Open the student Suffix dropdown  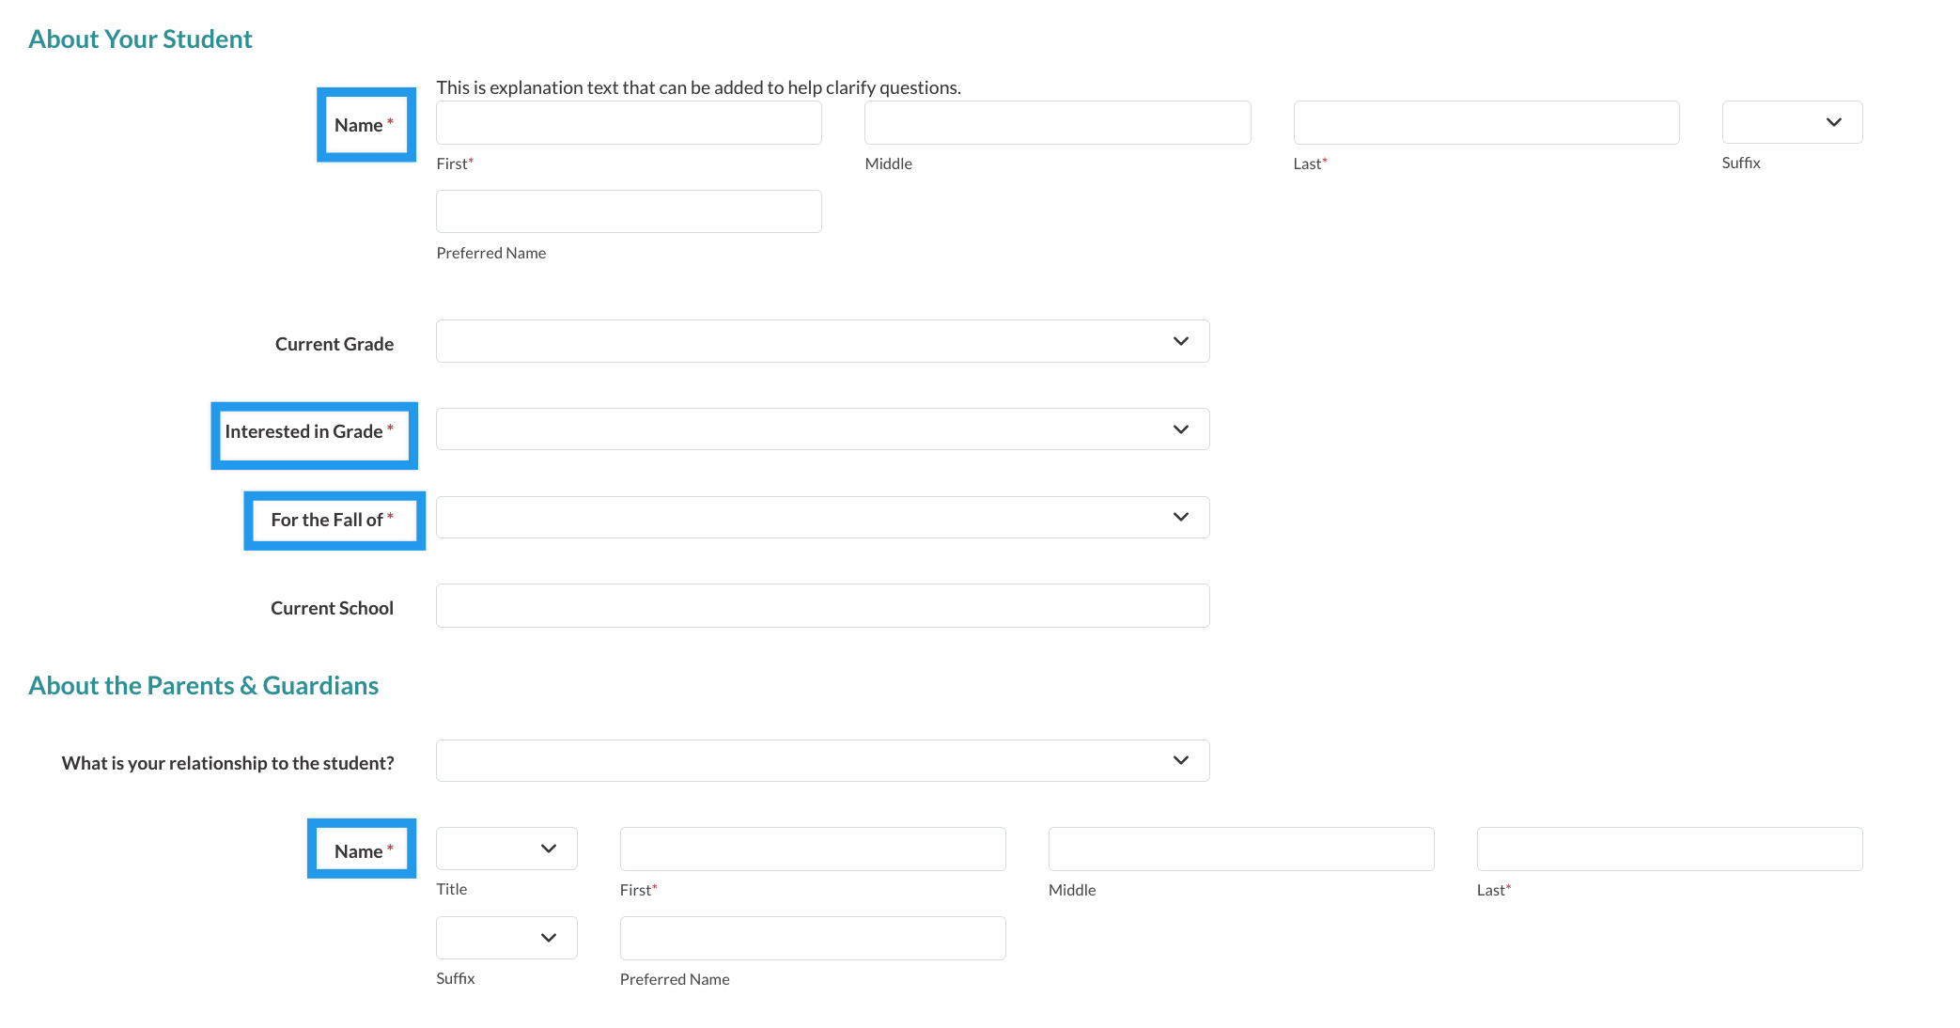[1791, 122]
